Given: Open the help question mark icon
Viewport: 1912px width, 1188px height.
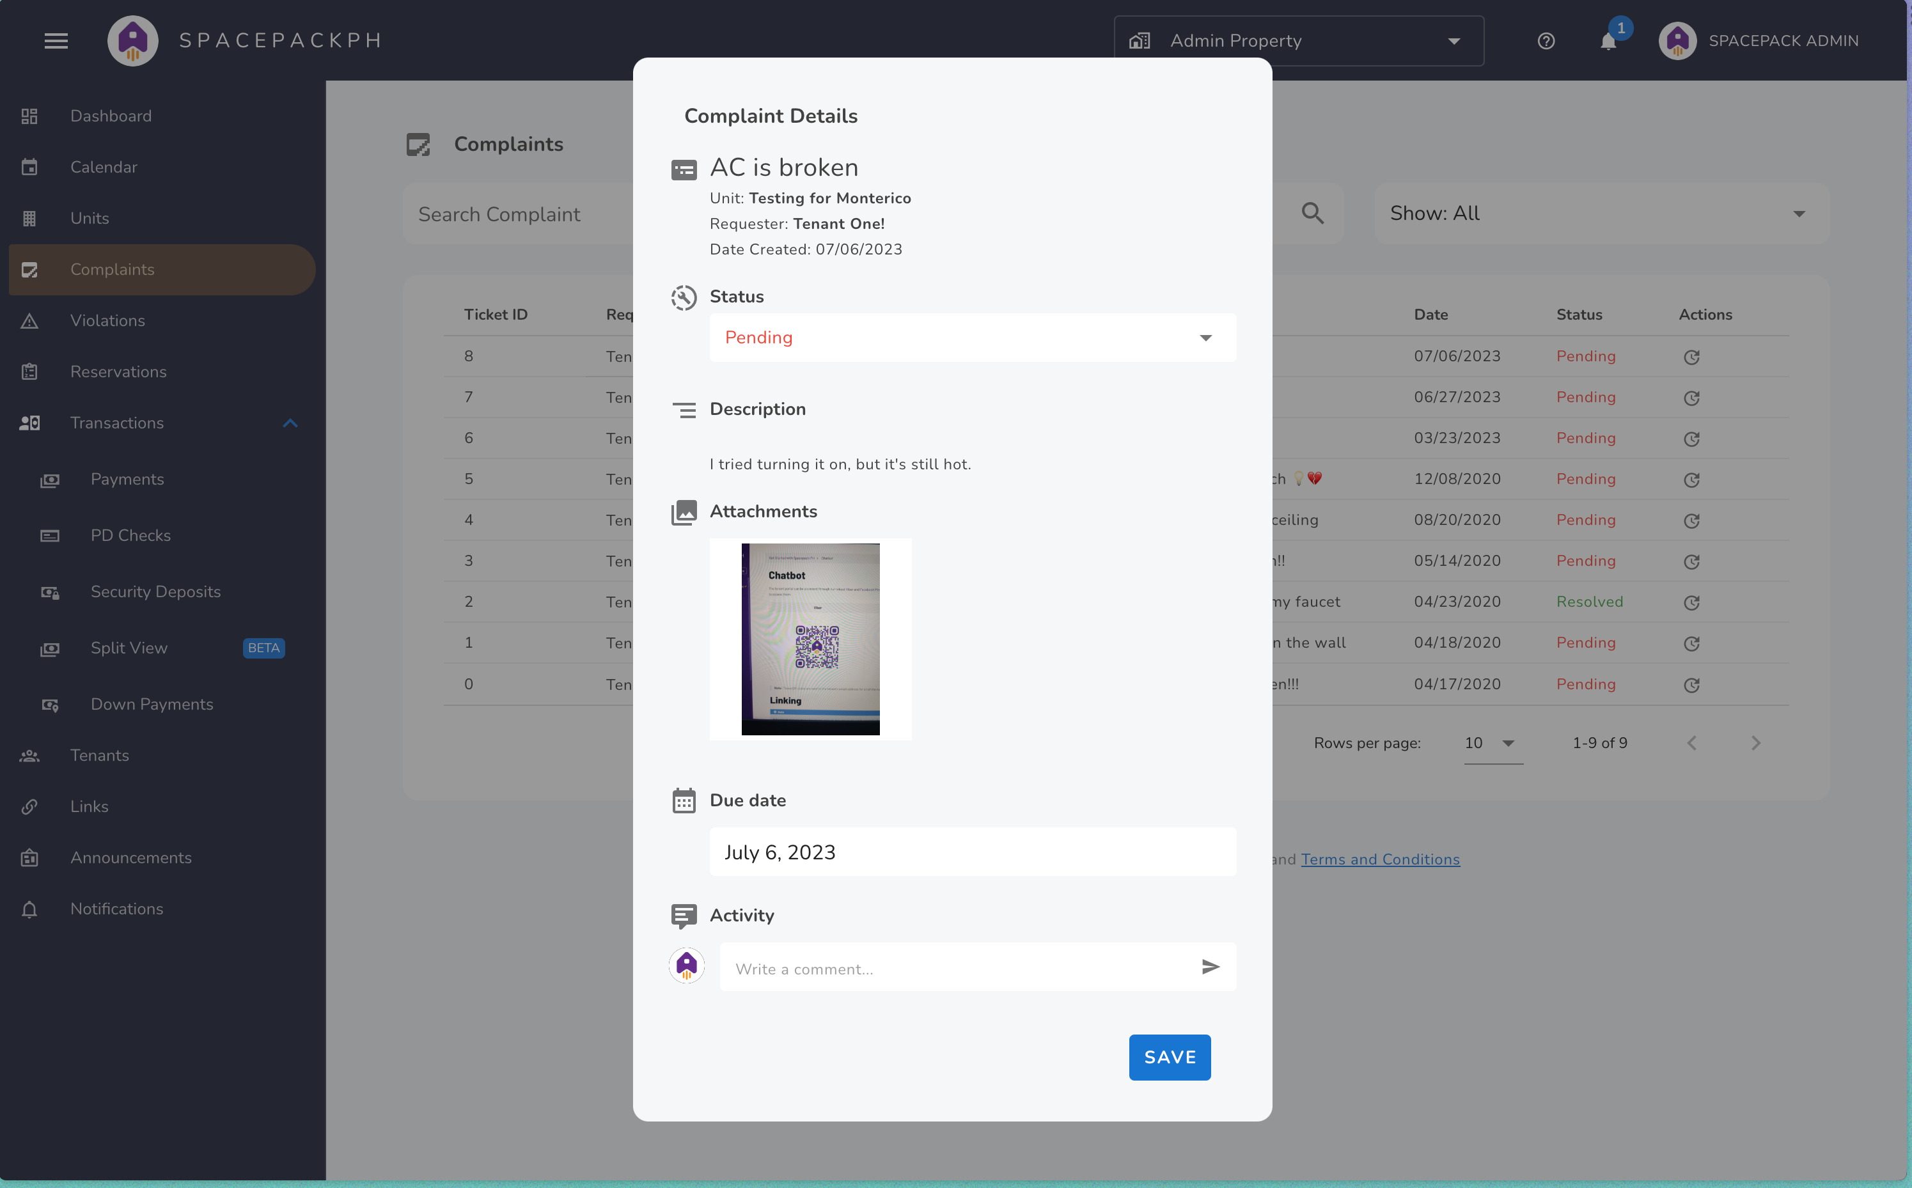Looking at the screenshot, I should point(1546,41).
